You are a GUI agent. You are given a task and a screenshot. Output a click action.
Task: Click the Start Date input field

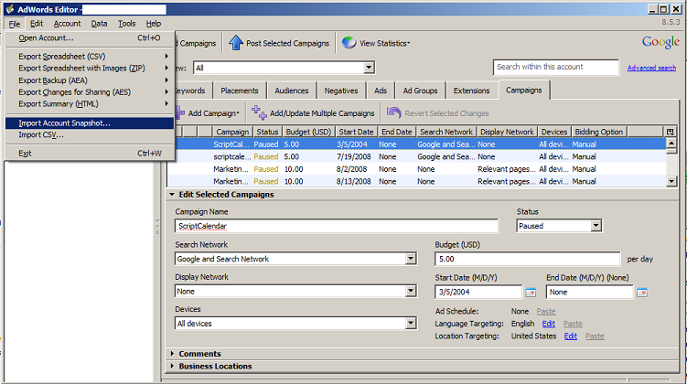click(x=478, y=292)
